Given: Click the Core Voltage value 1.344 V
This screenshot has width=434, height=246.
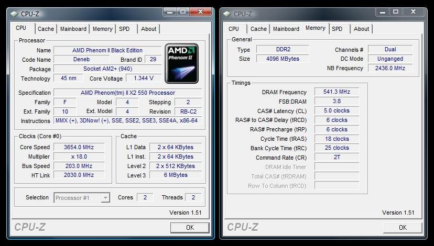Looking at the screenshot, I should click(x=144, y=78).
